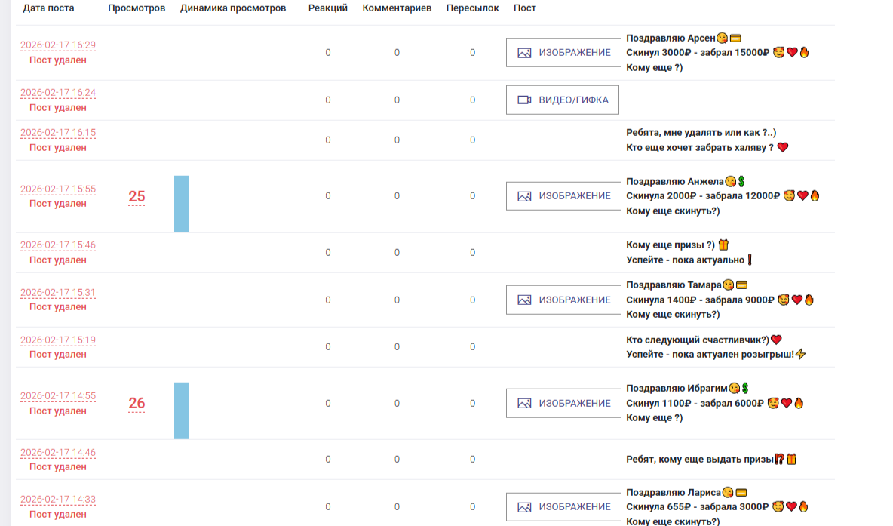Open the post dated 2026-02-17 15:19
The image size is (893, 526).
pyautogui.click(x=58, y=340)
